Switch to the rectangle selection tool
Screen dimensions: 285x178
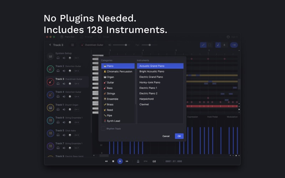[x=209, y=45]
